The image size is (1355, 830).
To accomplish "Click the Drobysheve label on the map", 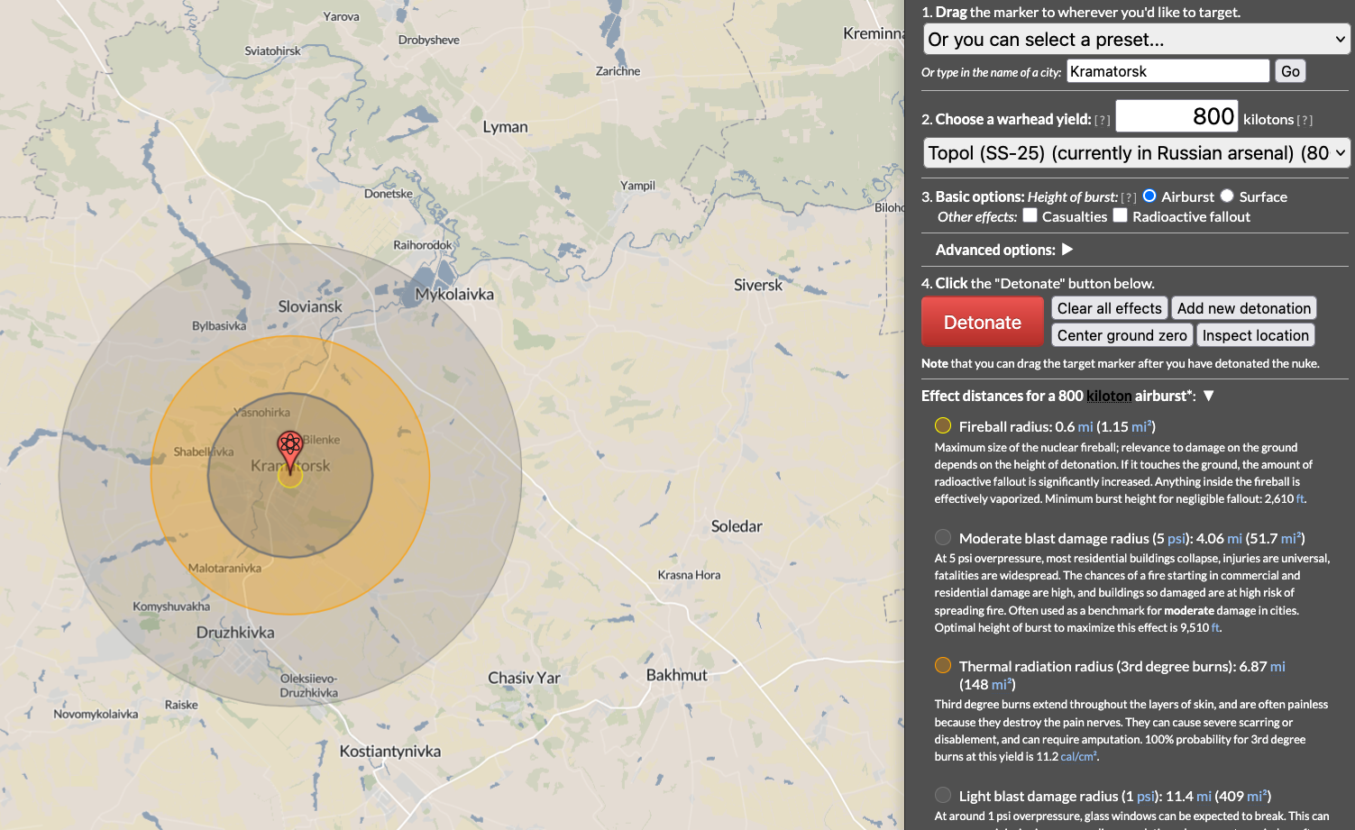I will click(x=429, y=41).
